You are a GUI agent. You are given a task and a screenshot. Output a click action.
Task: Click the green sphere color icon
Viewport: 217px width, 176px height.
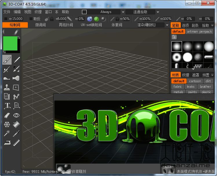tap(96, 19)
